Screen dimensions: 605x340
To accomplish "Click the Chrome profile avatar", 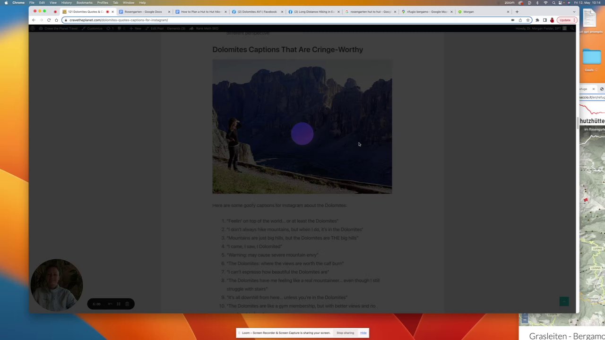I will (552, 20).
